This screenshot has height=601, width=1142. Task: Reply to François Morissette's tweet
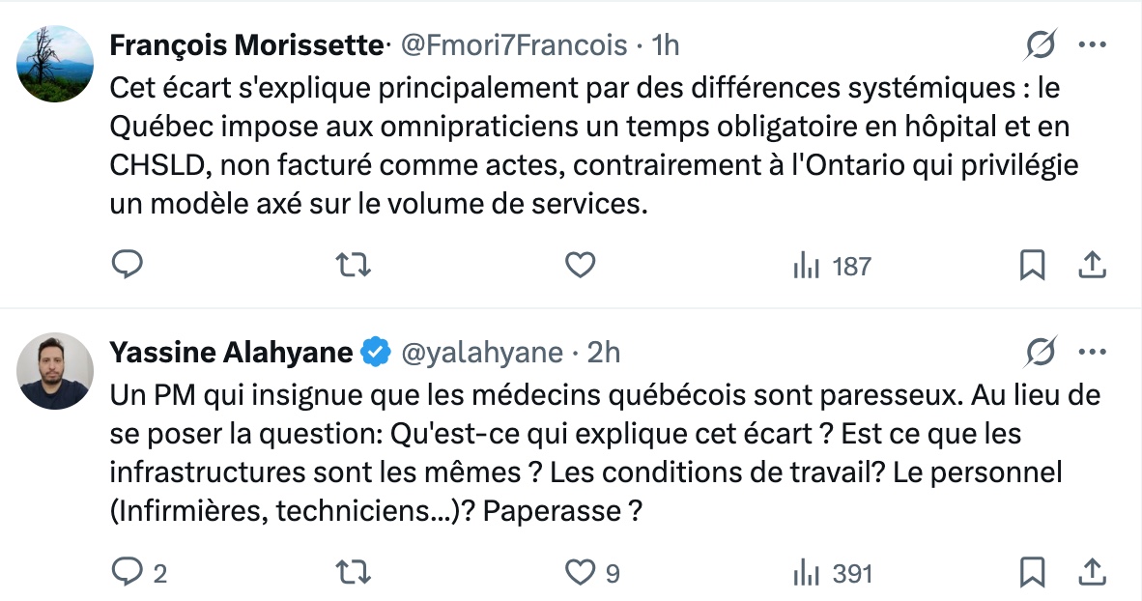point(128,265)
